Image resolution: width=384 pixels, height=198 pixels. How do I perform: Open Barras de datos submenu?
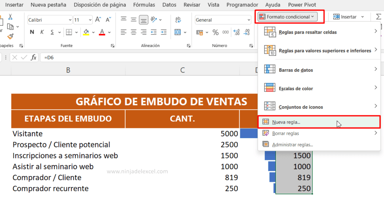click(319, 70)
